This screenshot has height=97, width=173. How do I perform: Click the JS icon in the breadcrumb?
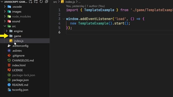point(62,2)
